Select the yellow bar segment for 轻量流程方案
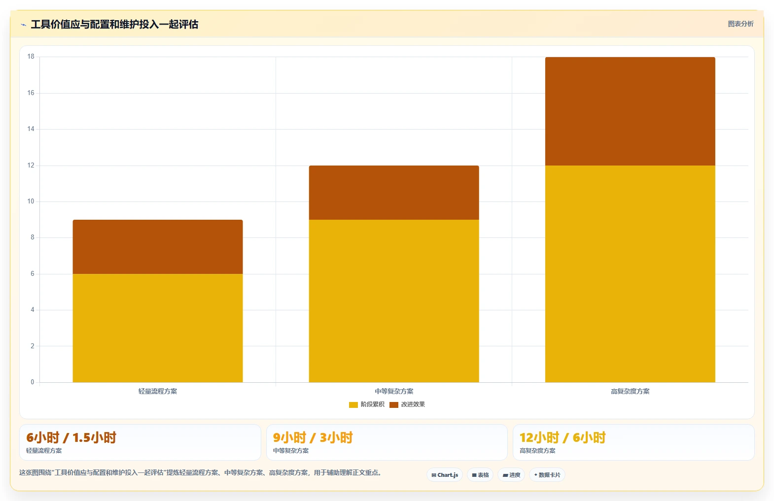The image size is (774, 501). [158, 328]
